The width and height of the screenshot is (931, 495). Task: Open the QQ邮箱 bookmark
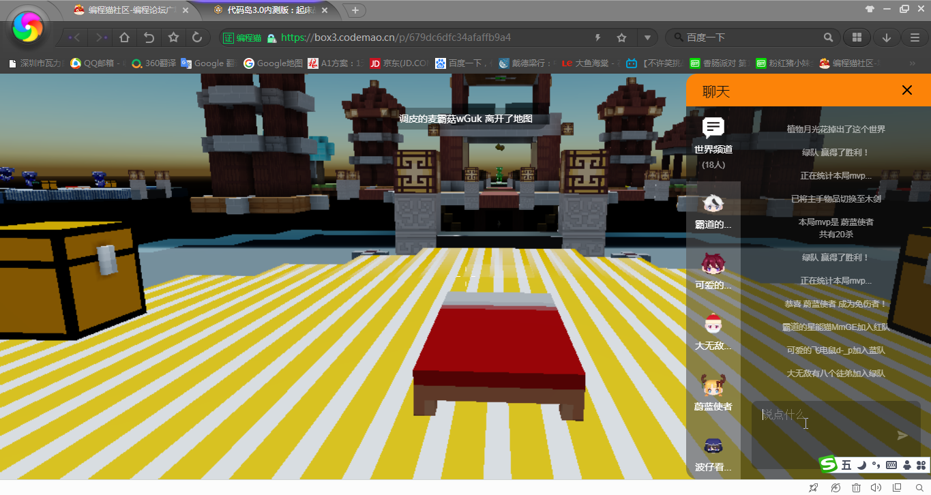(97, 63)
